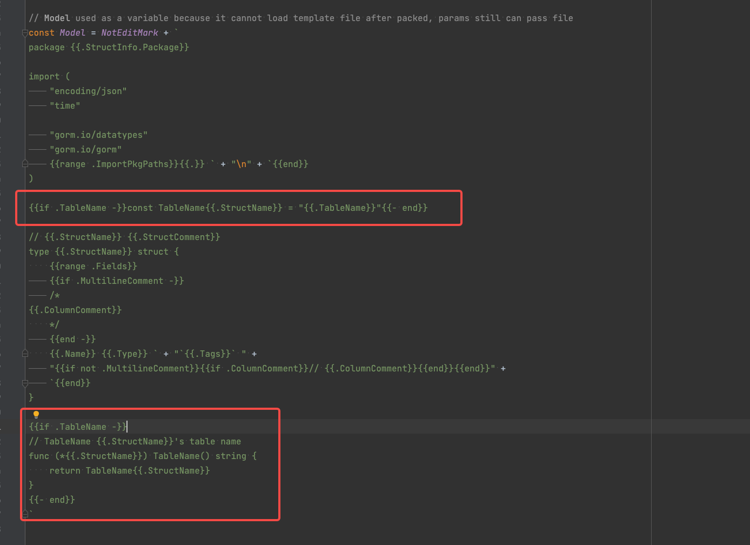Click func (*{{.StructName}}) TableName() string line
The image size is (750, 545).
tap(143, 456)
